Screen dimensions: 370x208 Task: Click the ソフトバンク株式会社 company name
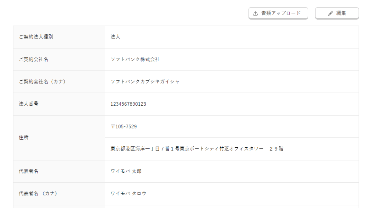[x=135, y=59]
